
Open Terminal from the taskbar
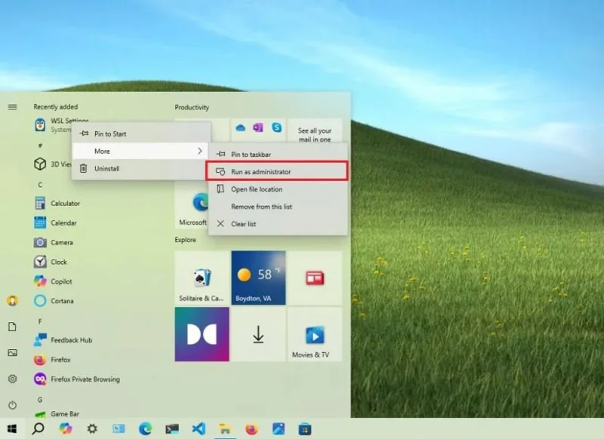pyautogui.click(x=172, y=428)
